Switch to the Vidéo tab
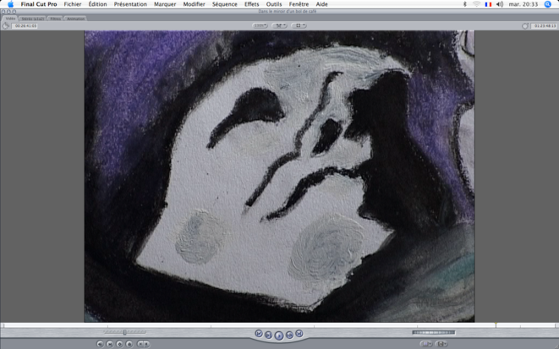This screenshot has height=349, width=559. (10, 18)
